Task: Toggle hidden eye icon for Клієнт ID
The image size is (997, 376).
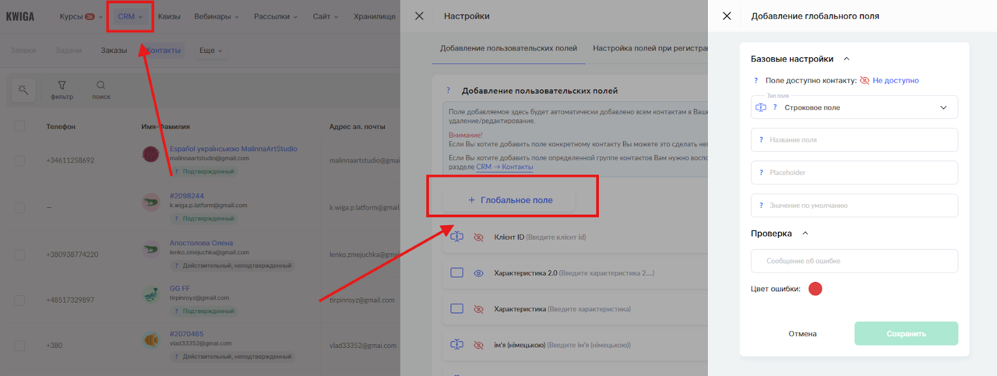Action: (479, 237)
